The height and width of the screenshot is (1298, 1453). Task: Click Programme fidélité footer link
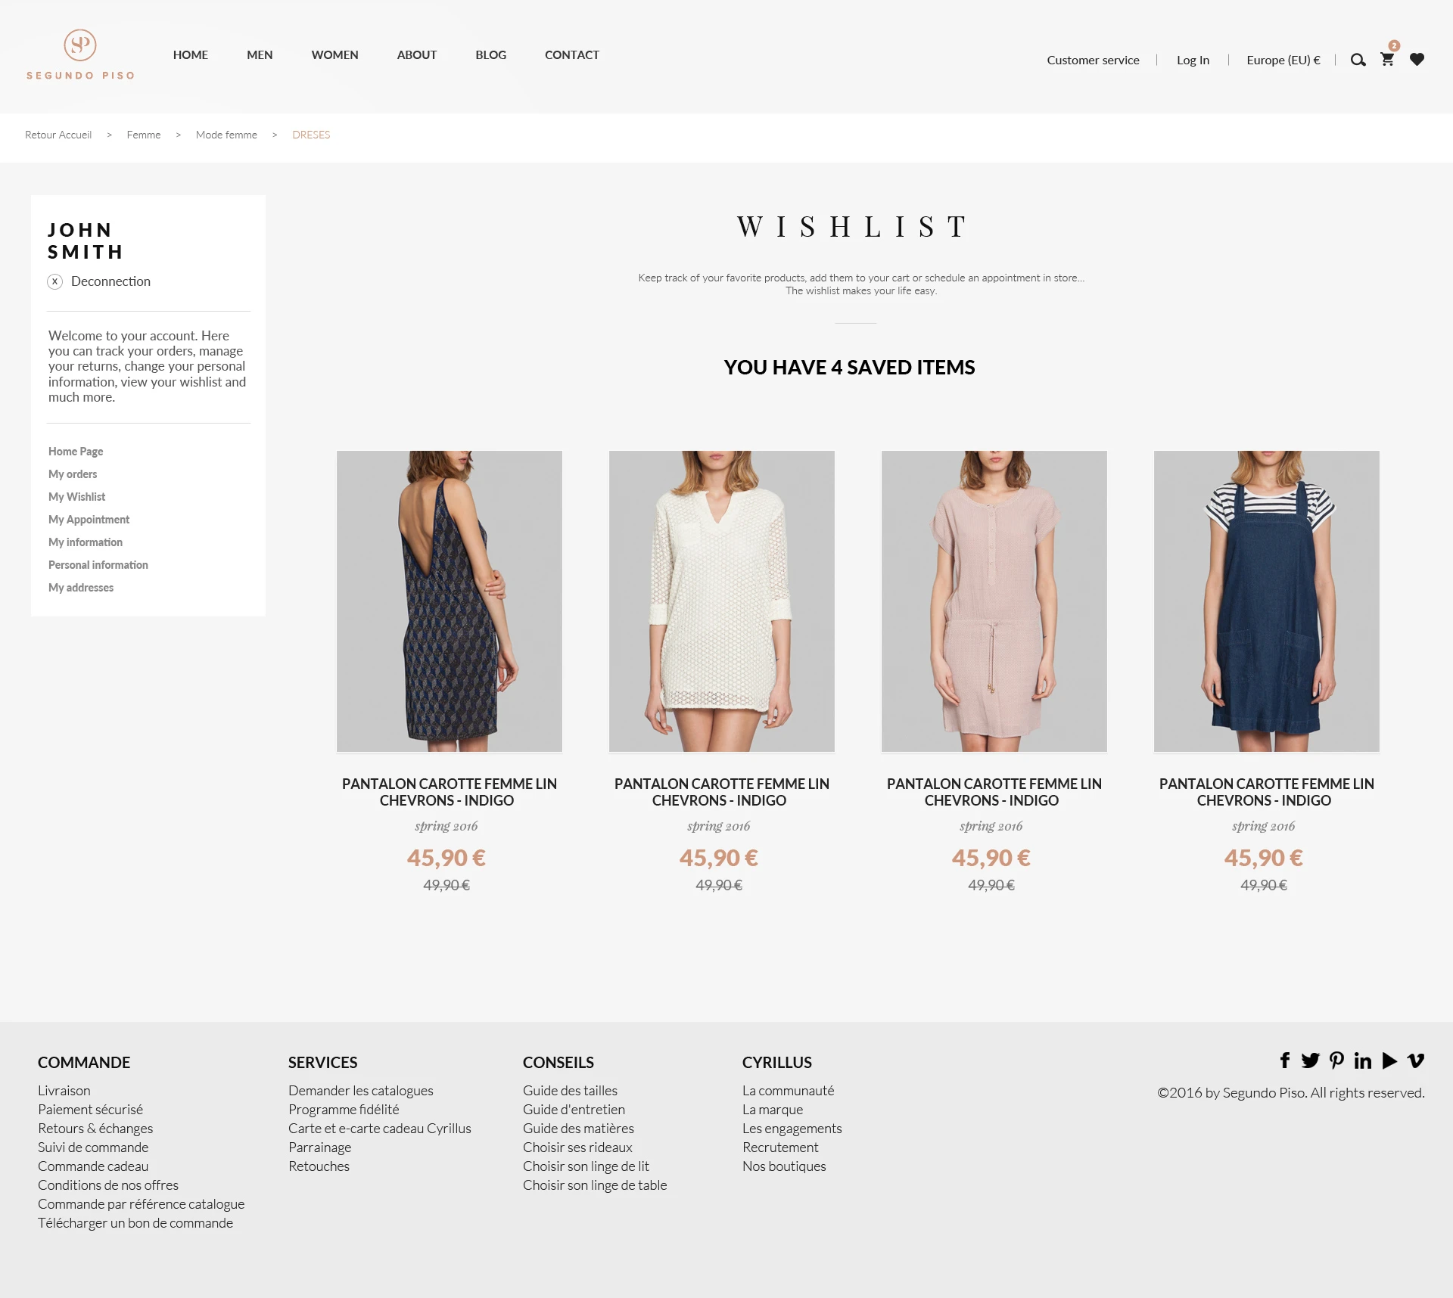(344, 1110)
